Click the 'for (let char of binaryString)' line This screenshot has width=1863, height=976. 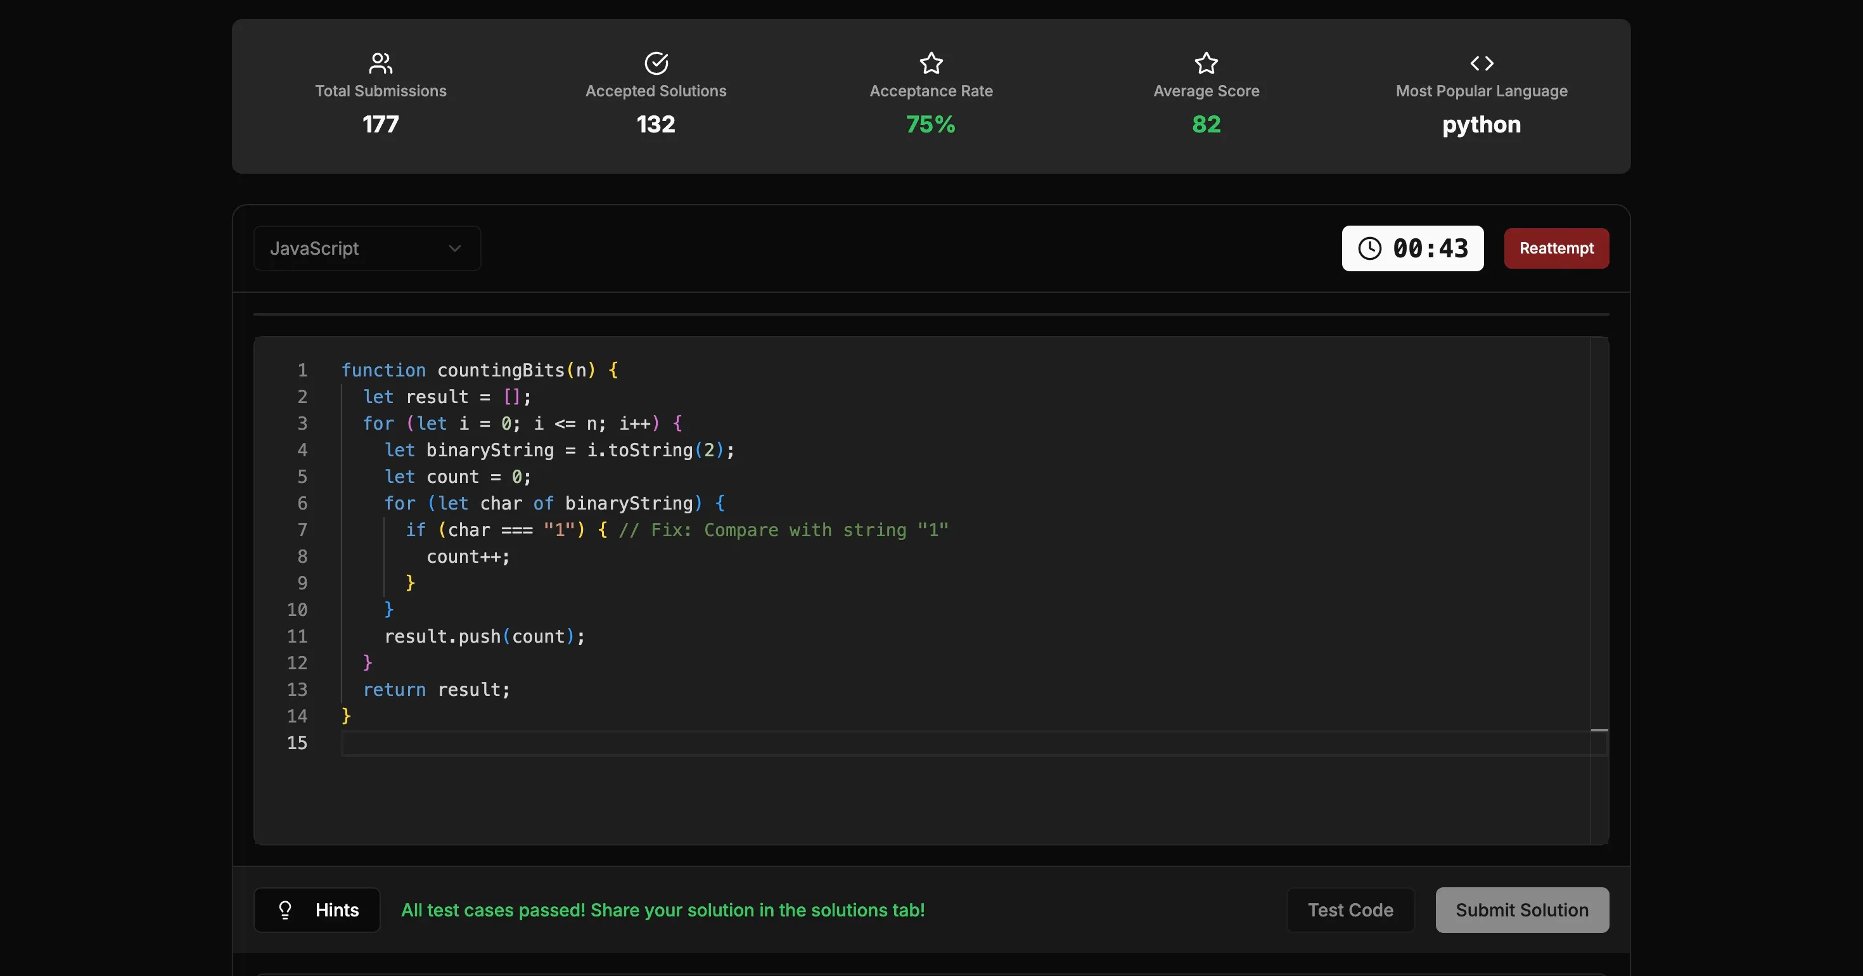click(x=554, y=504)
